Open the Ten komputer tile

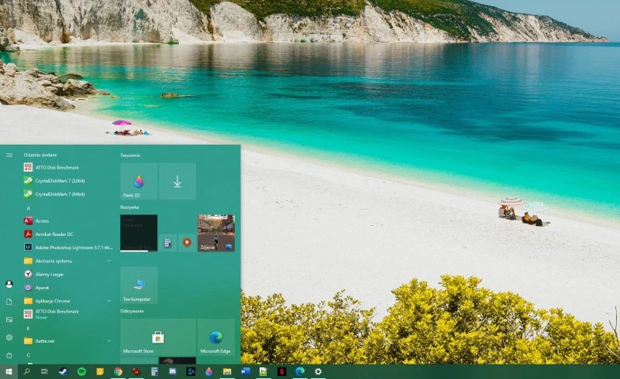(x=139, y=285)
